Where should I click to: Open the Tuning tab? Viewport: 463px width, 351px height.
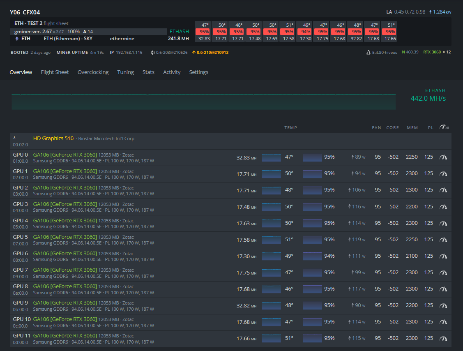(125, 72)
